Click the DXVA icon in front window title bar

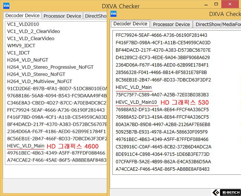click(x=113, y=14)
